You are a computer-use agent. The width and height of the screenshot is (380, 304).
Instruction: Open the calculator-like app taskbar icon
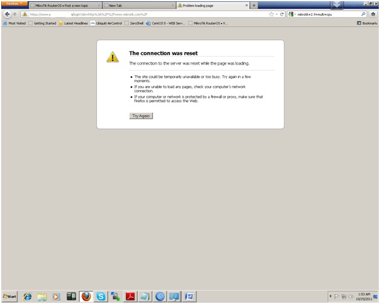click(x=71, y=297)
